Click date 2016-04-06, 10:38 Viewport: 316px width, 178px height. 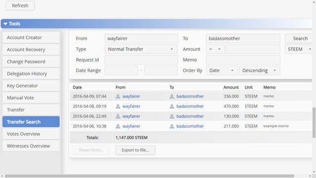click(x=89, y=127)
